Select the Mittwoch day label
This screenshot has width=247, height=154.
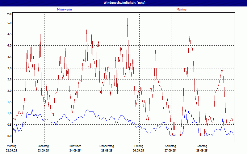click(75, 146)
